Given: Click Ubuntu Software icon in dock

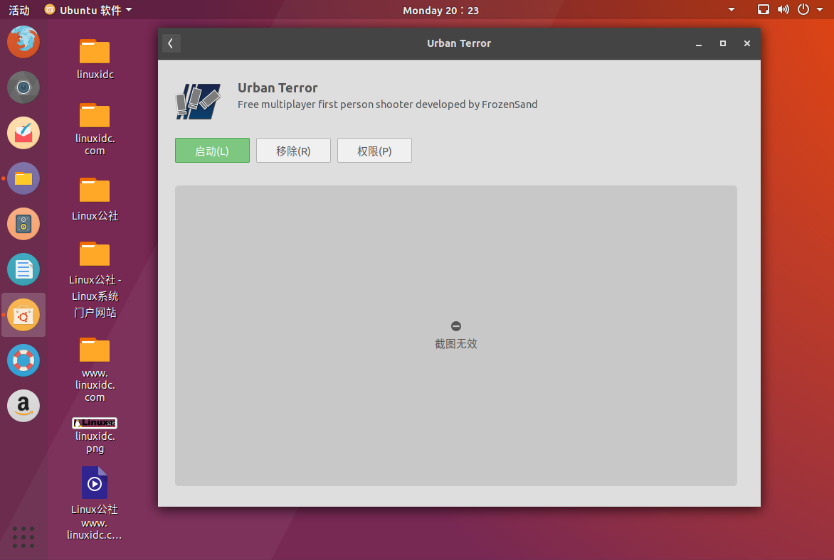Looking at the screenshot, I should 23,315.
